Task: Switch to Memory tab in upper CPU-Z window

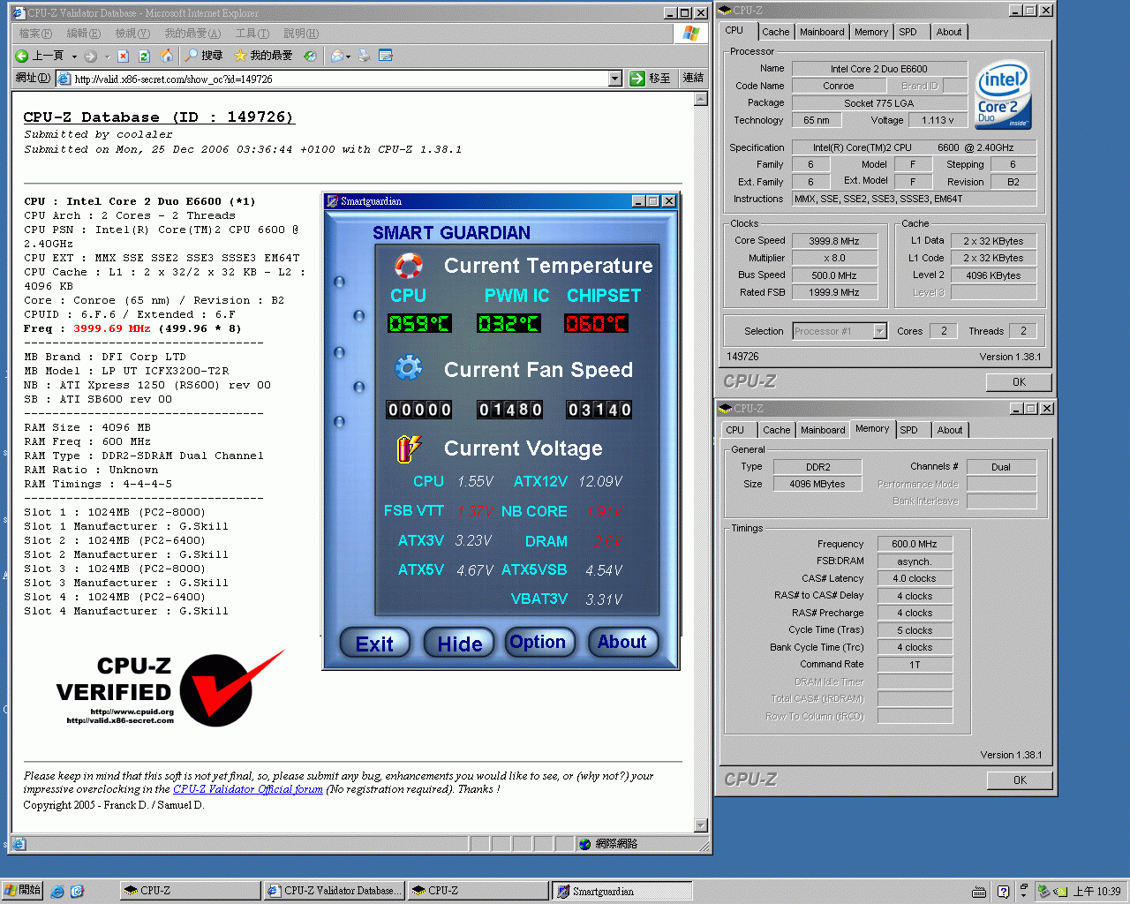Action: pos(871,32)
